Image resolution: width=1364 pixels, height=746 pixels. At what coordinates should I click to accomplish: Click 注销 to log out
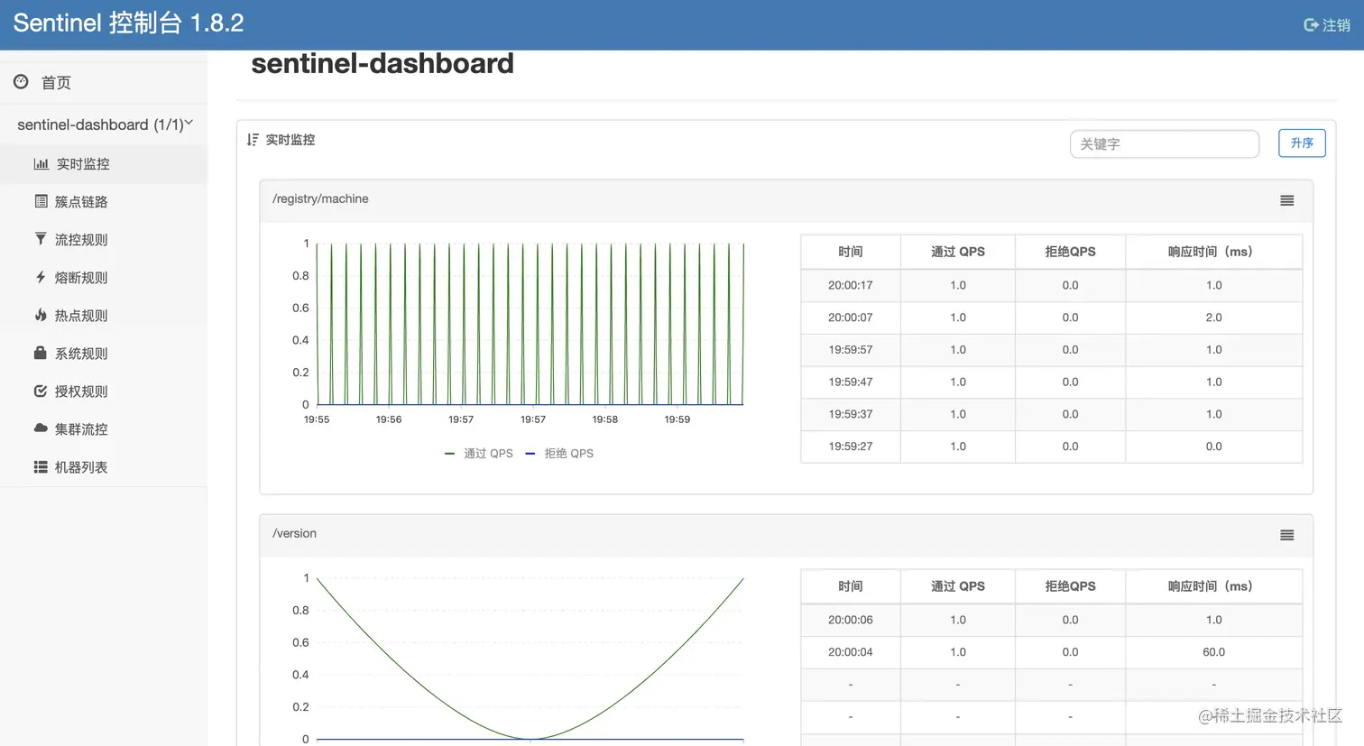[1327, 25]
